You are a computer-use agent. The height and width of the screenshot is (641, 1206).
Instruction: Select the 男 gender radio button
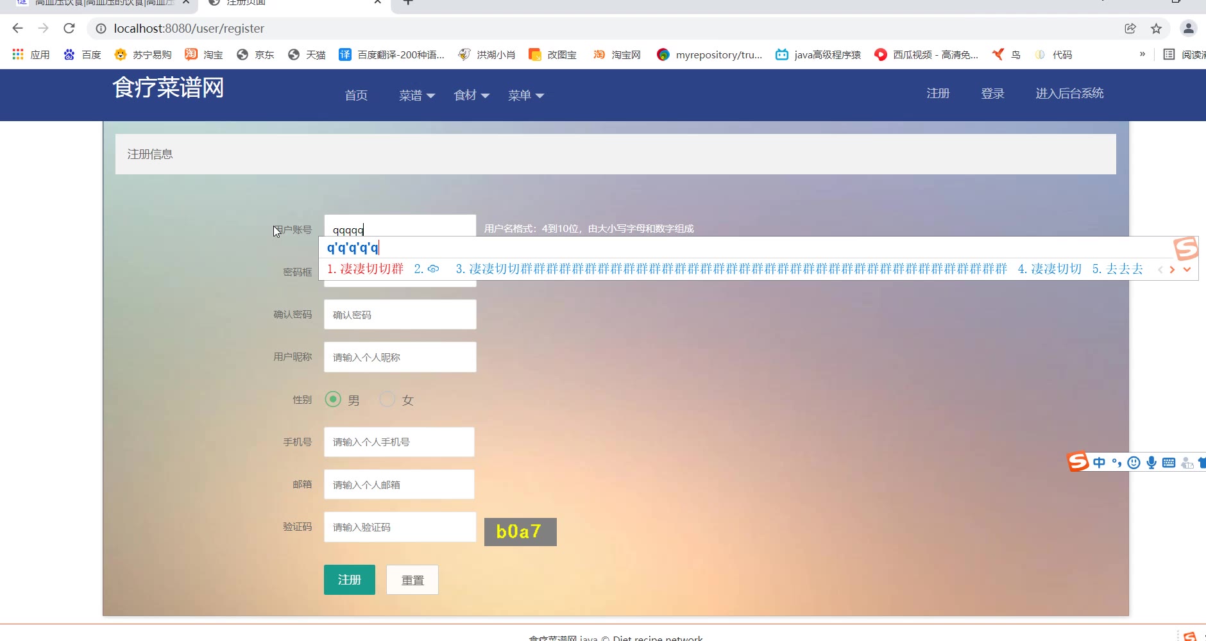(x=333, y=399)
